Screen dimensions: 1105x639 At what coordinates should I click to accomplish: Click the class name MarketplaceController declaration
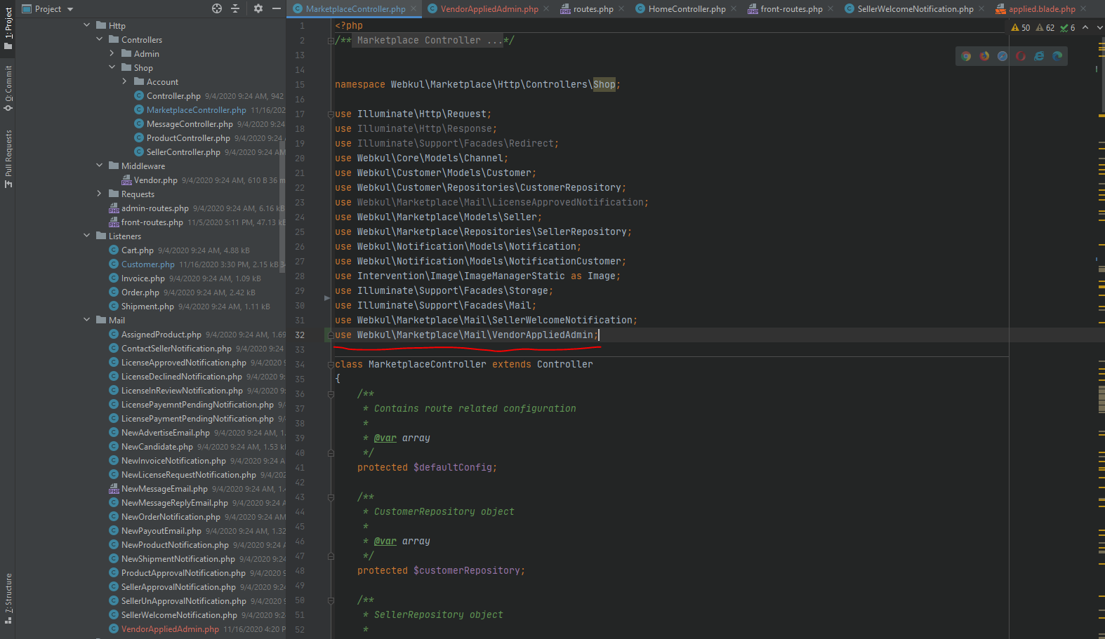click(427, 365)
